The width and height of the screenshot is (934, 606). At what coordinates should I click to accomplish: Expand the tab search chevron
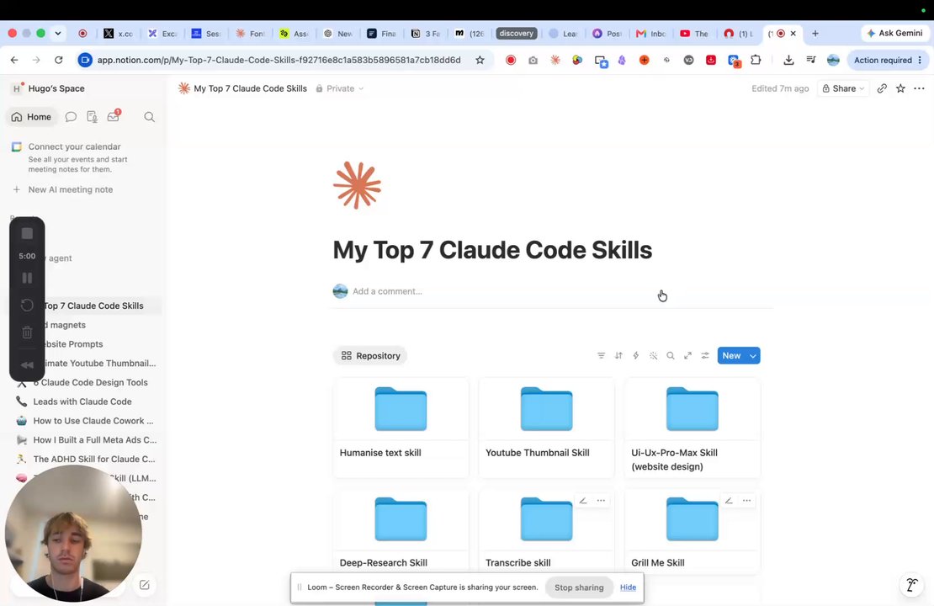pos(58,34)
